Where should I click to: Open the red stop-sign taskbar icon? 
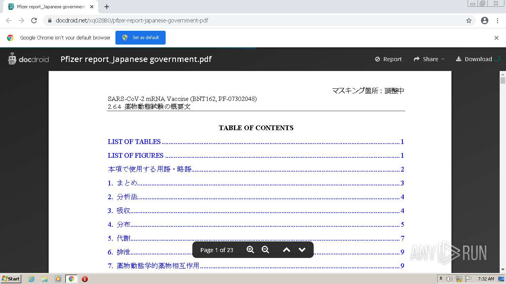click(85, 279)
